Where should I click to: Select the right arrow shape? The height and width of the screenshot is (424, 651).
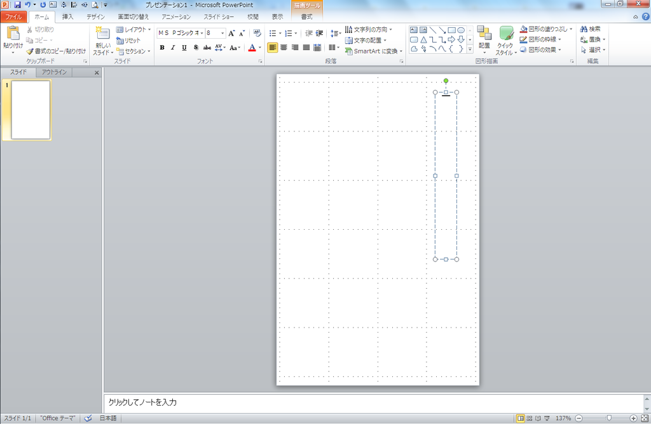pos(452,40)
